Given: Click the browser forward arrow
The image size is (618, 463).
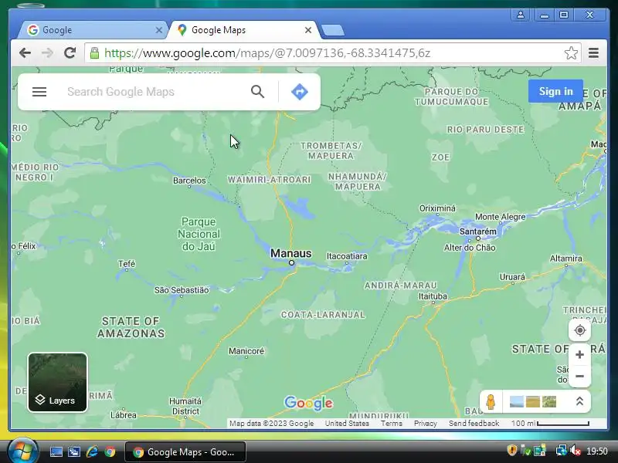Looking at the screenshot, I should click(47, 52).
